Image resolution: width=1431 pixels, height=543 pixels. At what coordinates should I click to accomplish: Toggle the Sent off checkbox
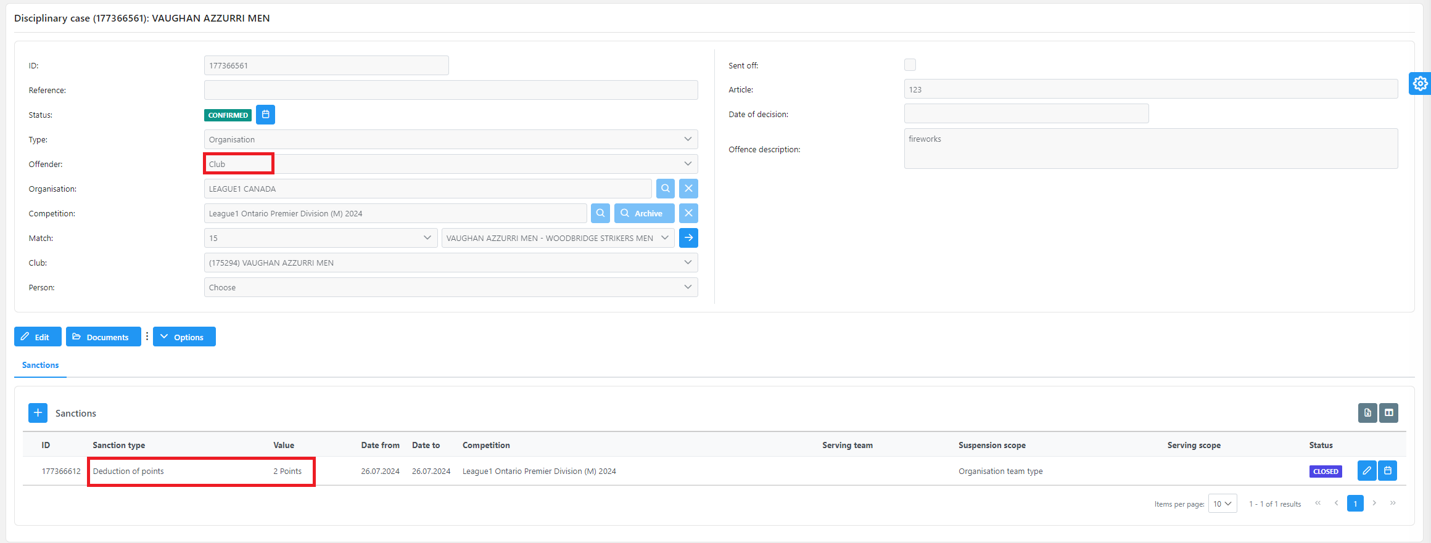910,65
